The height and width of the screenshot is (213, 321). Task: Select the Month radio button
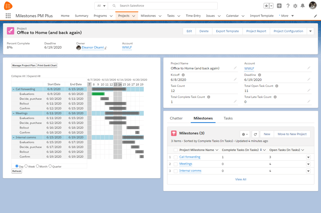pyautogui.click(x=37, y=166)
